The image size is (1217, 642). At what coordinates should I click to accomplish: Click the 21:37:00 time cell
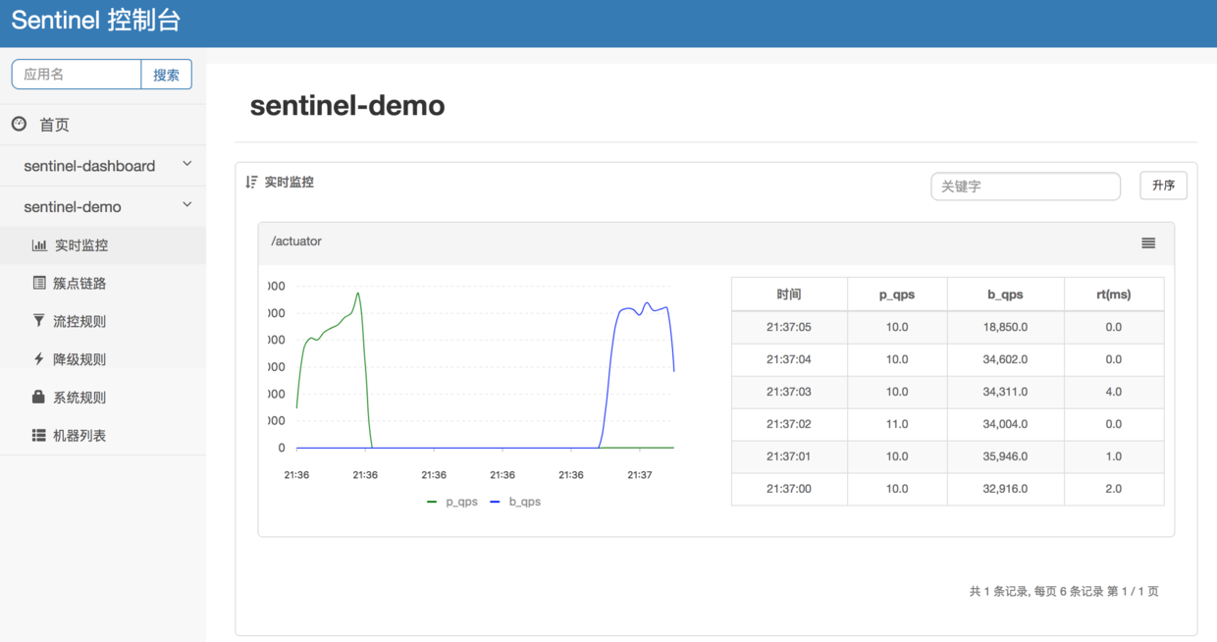click(789, 489)
